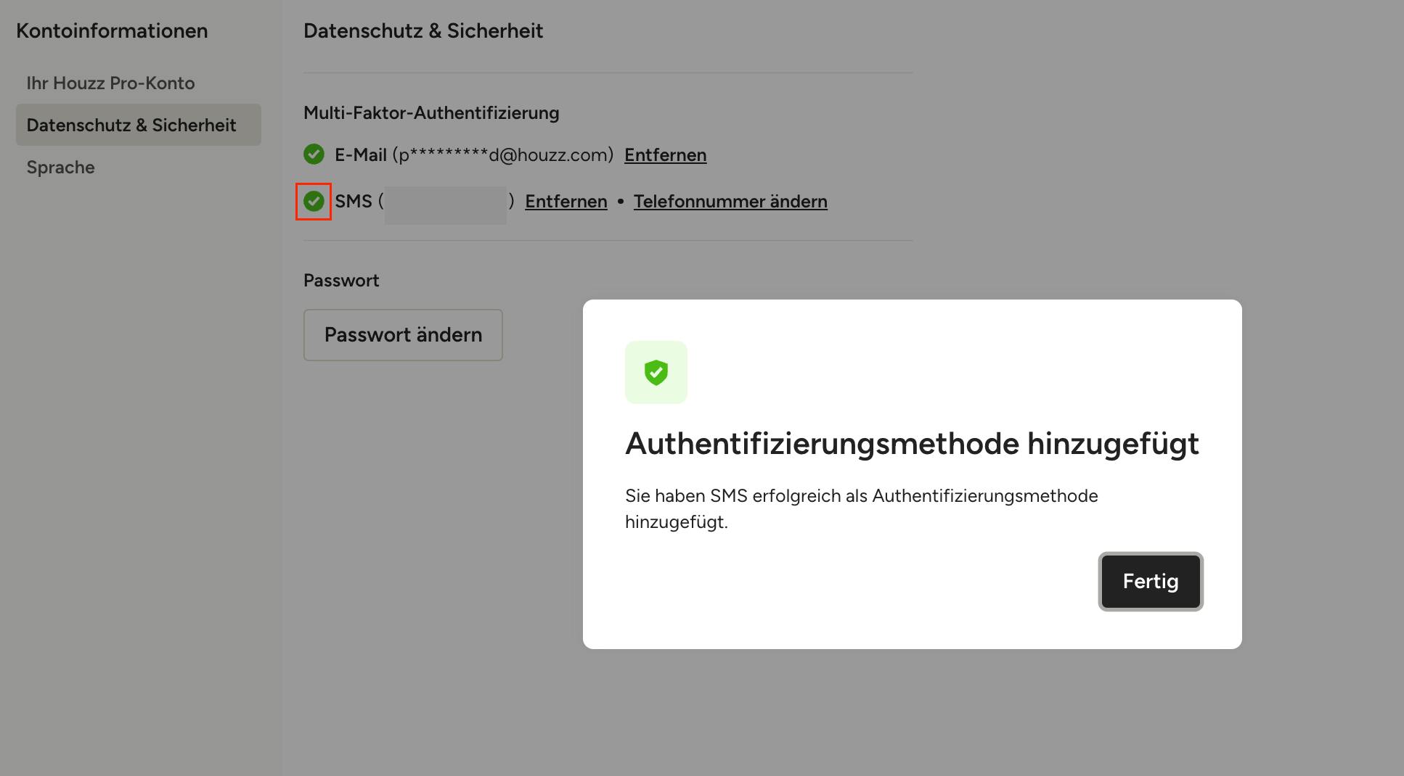Click the SMS label in the authentication list
1404x776 pixels.
click(354, 202)
